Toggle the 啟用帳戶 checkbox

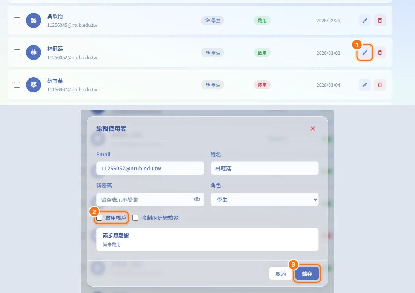point(99,218)
